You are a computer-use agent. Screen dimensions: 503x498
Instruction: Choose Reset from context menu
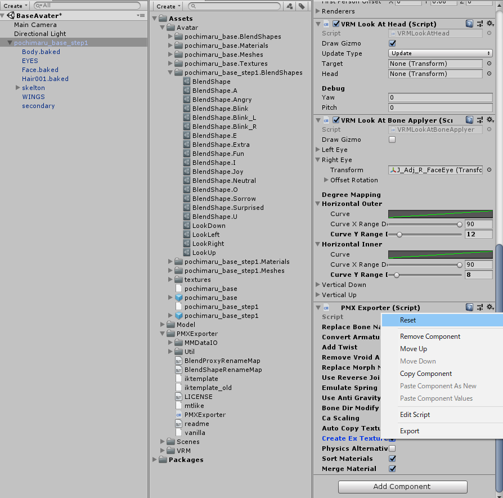pos(442,320)
